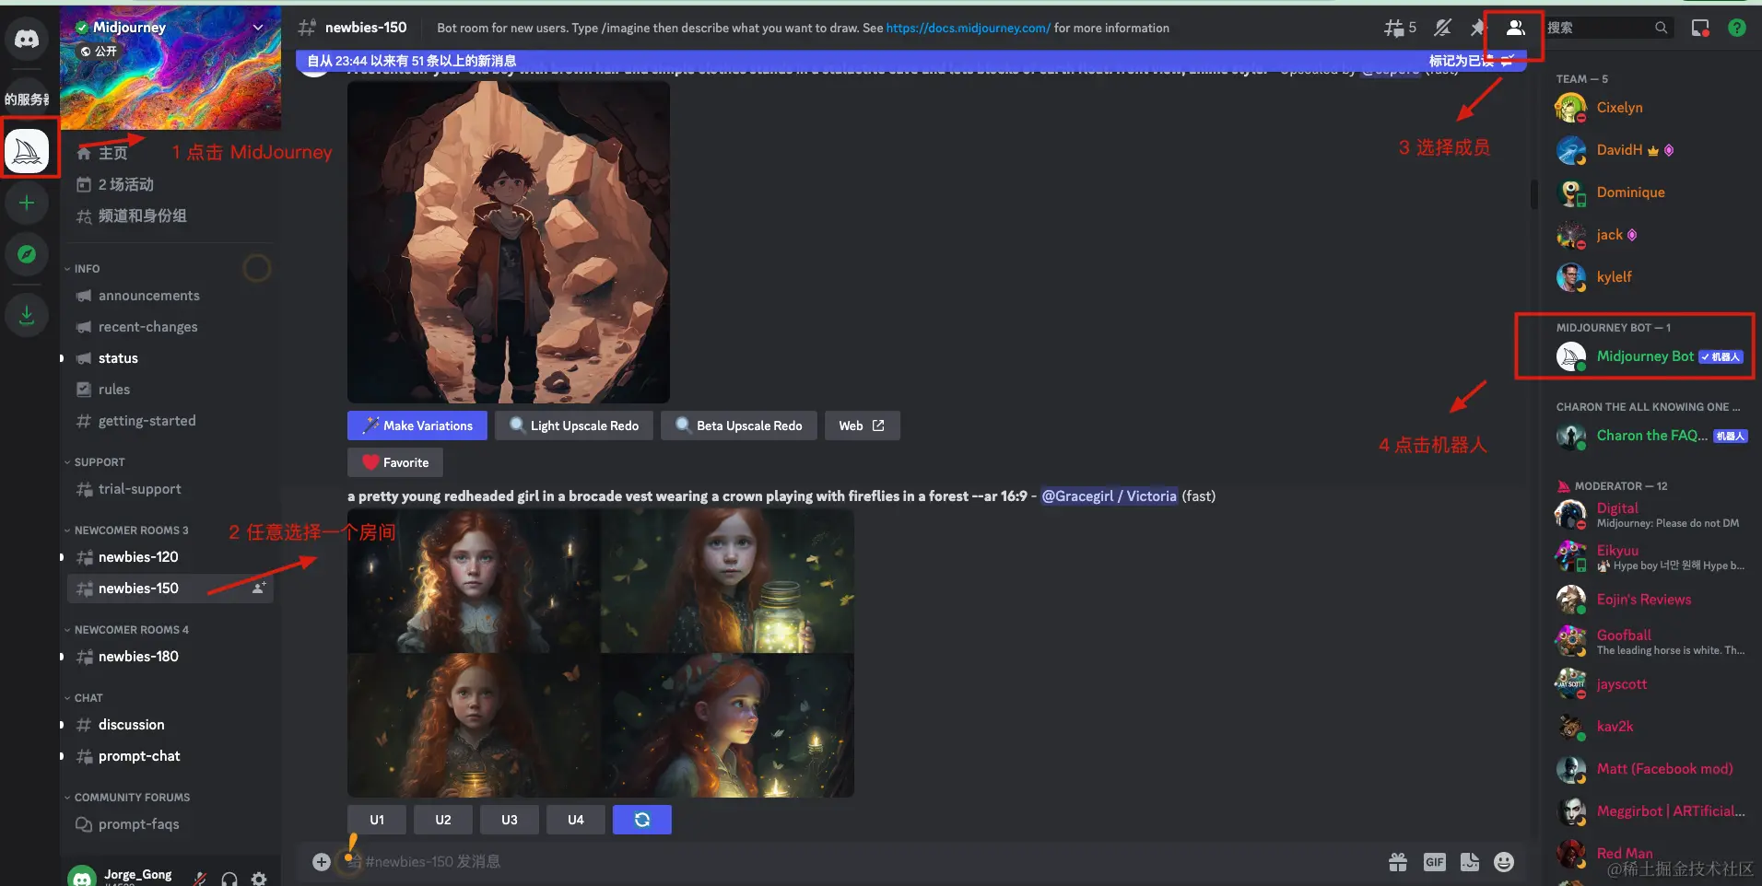Click the plus attachment icon in message bar
Screen dimensions: 1762x886
click(x=322, y=862)
